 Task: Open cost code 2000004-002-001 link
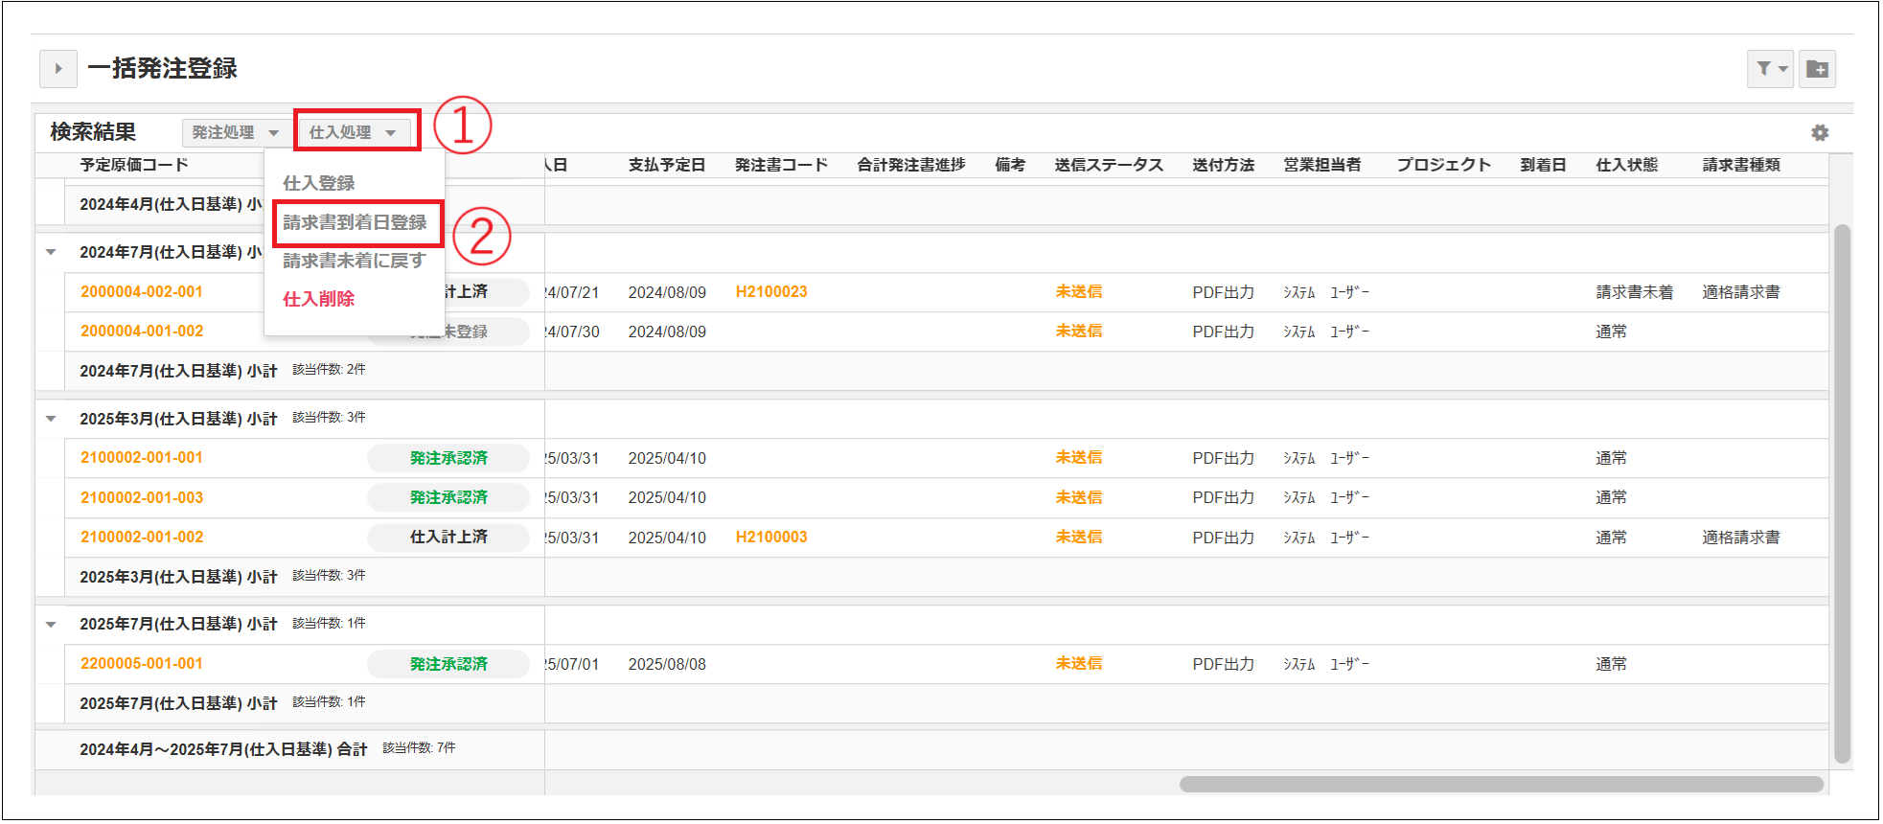click(142, 292)
